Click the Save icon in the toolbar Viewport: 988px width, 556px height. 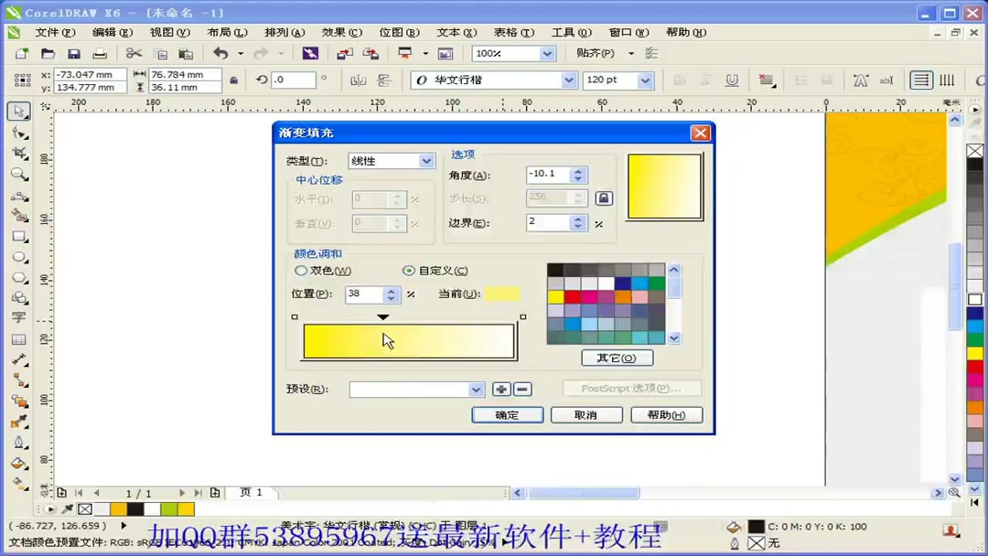74,53
